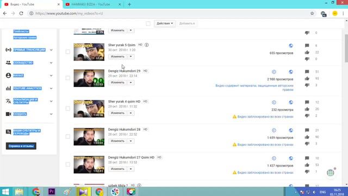Click the copyright icon on Dengiz Hukumdori 28 row
348x196 pixels.
pyautogui.click(x=274, y=130)
